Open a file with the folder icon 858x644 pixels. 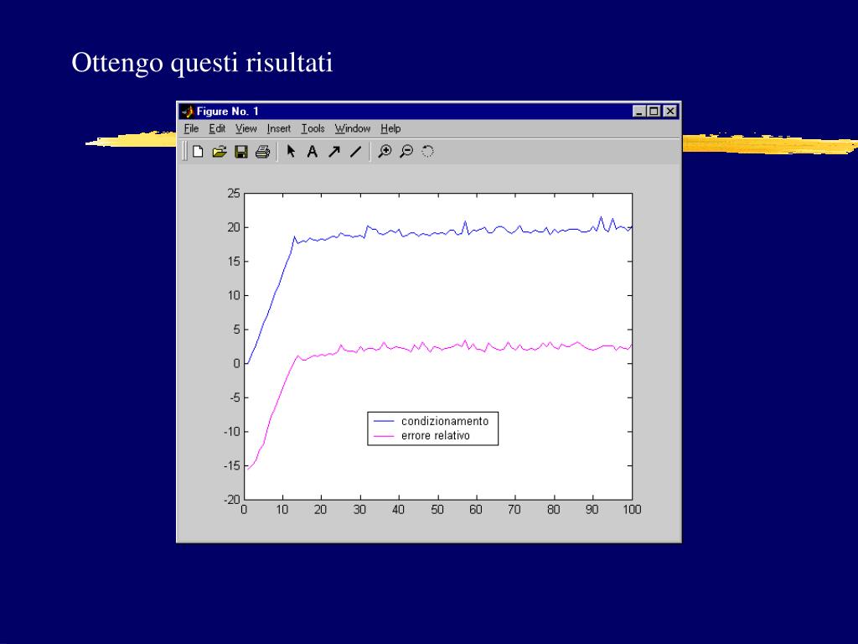[x=220, y=152]
